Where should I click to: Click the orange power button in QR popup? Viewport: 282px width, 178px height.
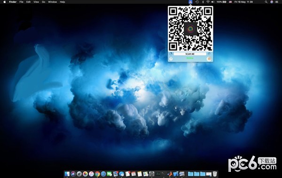tap(209, 59)
